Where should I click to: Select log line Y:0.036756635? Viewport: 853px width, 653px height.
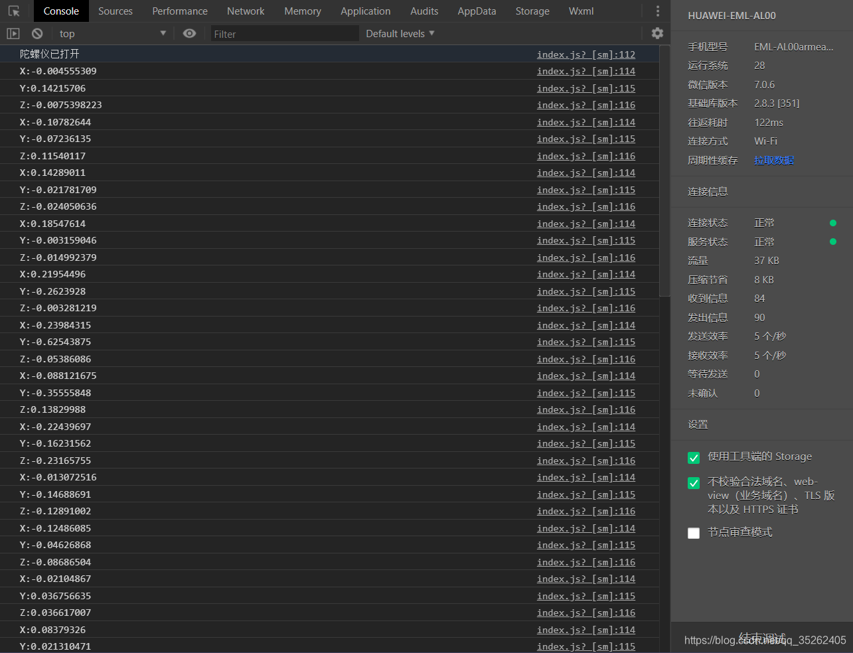click(56, 596)
